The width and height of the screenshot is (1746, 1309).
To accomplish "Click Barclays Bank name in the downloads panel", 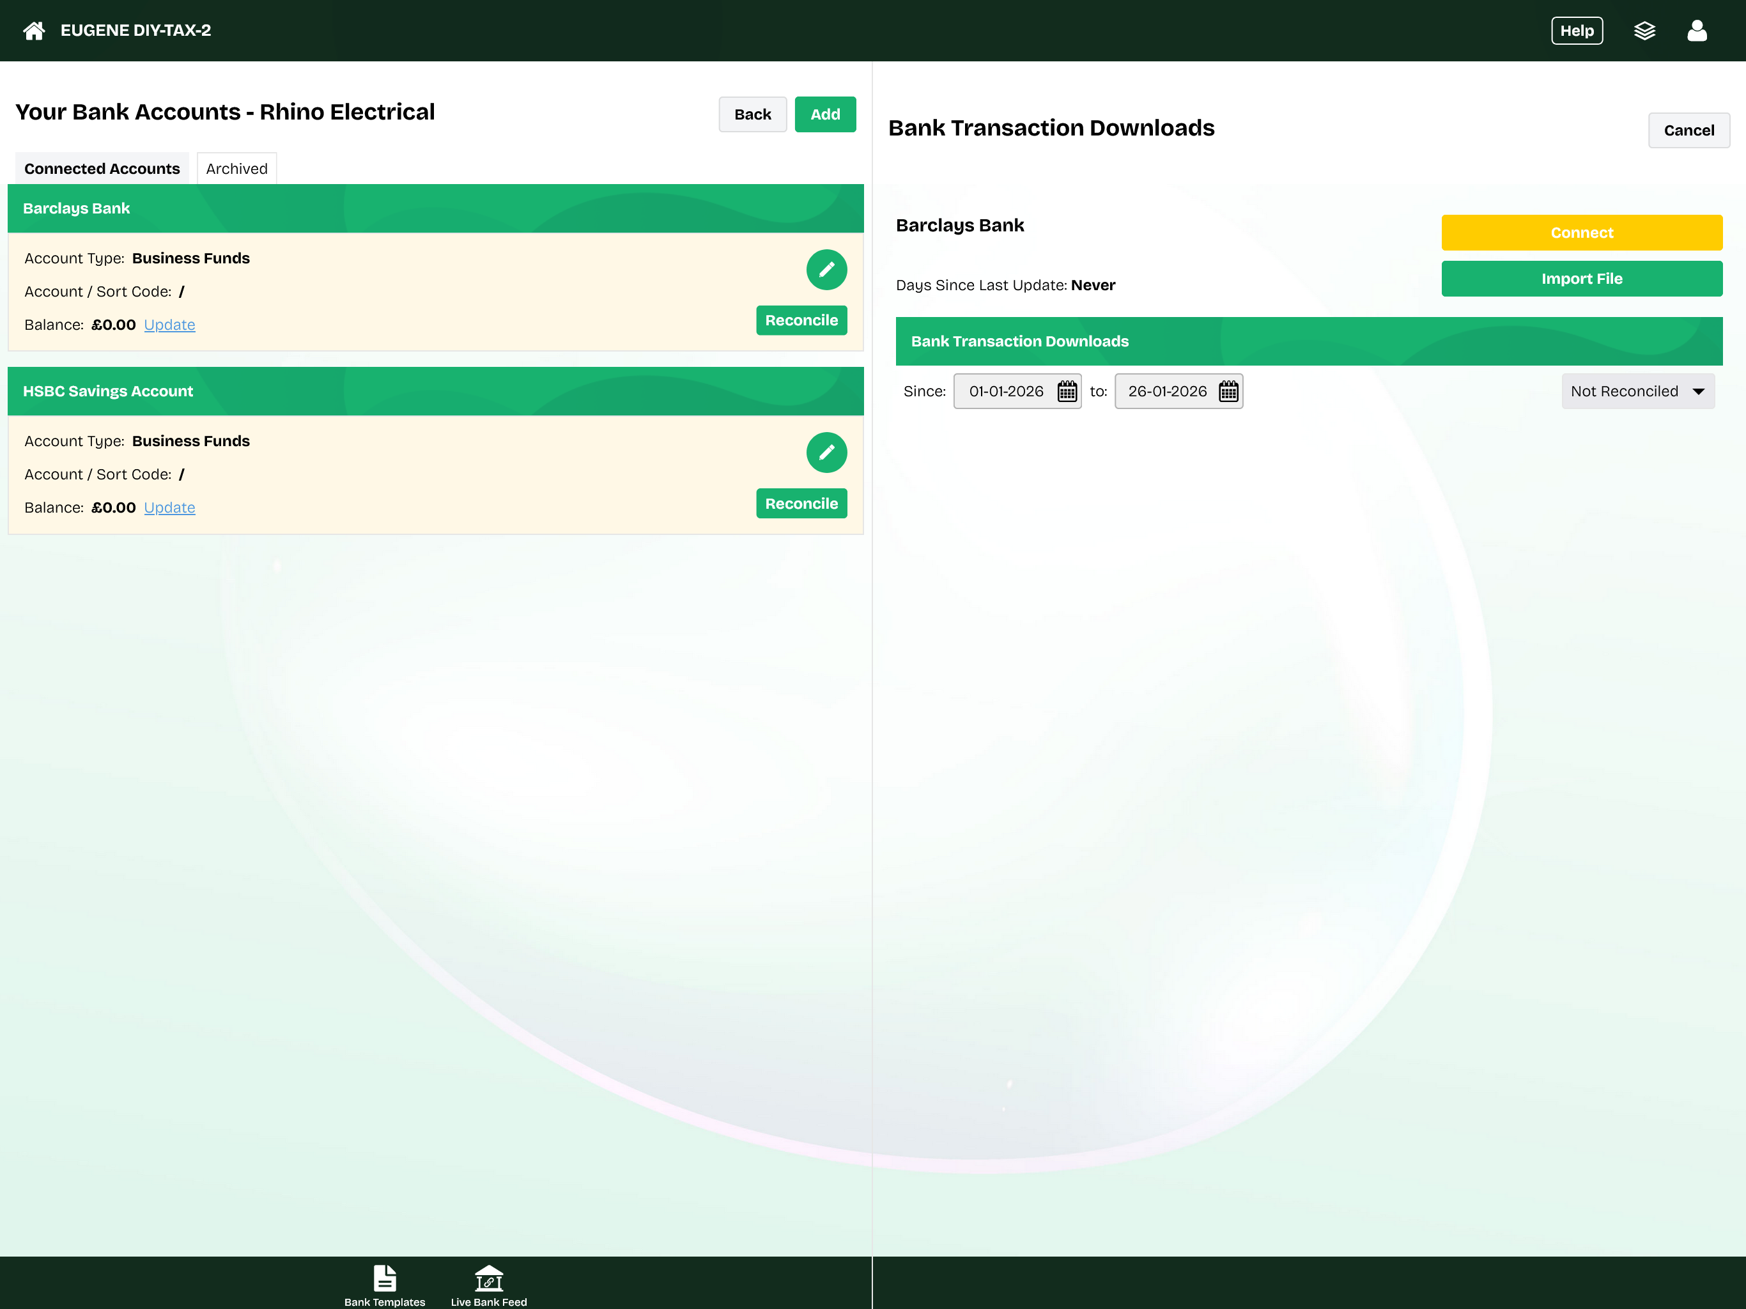I will [960, 226].
